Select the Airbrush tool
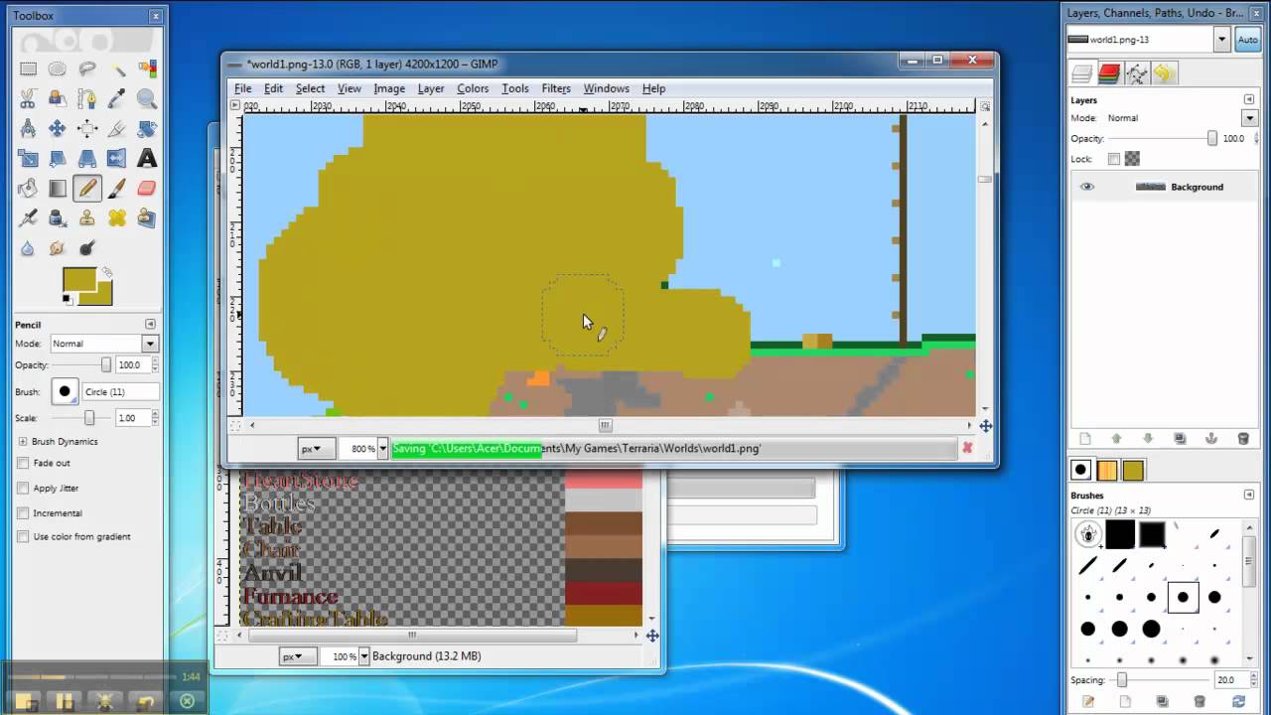 28,217
